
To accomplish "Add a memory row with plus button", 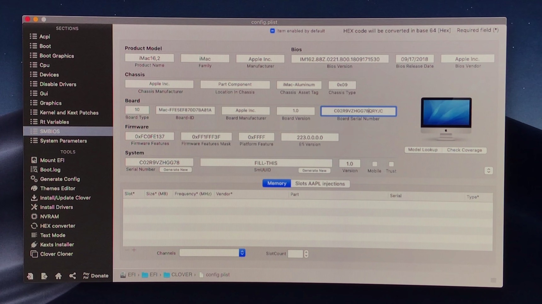I will pyautogui.click(x=134, y=250).
